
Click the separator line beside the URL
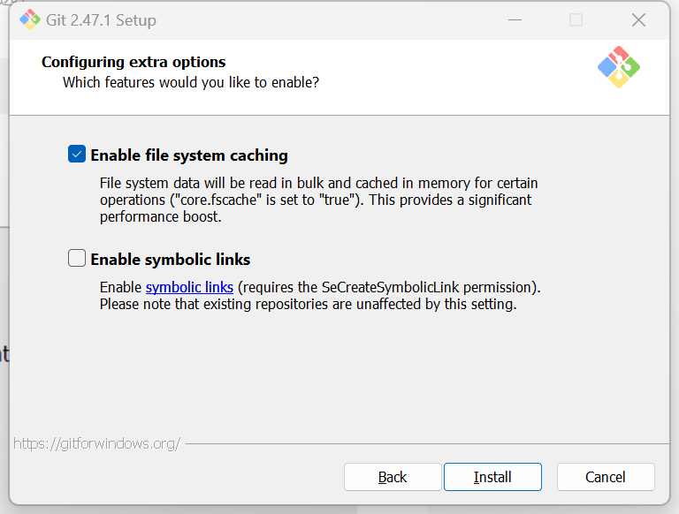tap(424, 443)
